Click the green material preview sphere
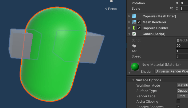Viewport: 188px width, 108px height. [x=135, y=67]
